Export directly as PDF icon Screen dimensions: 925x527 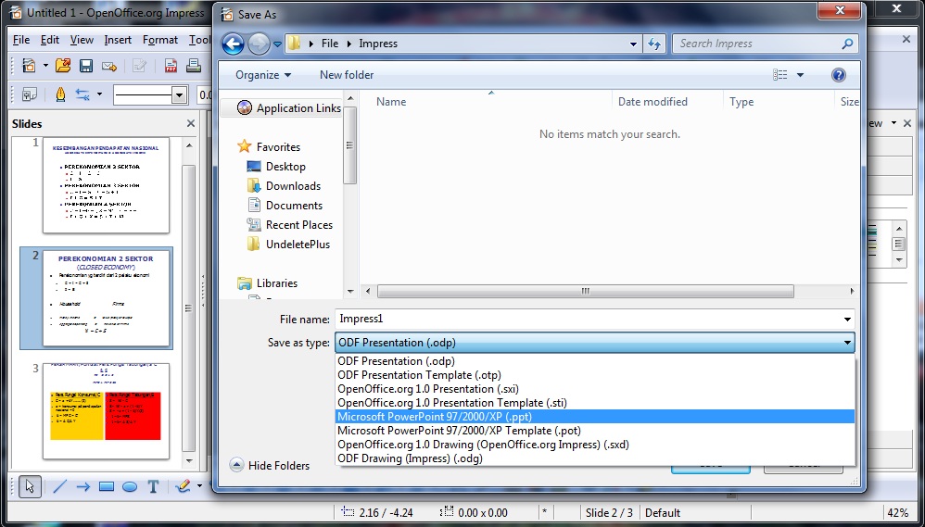click(171, 66)
